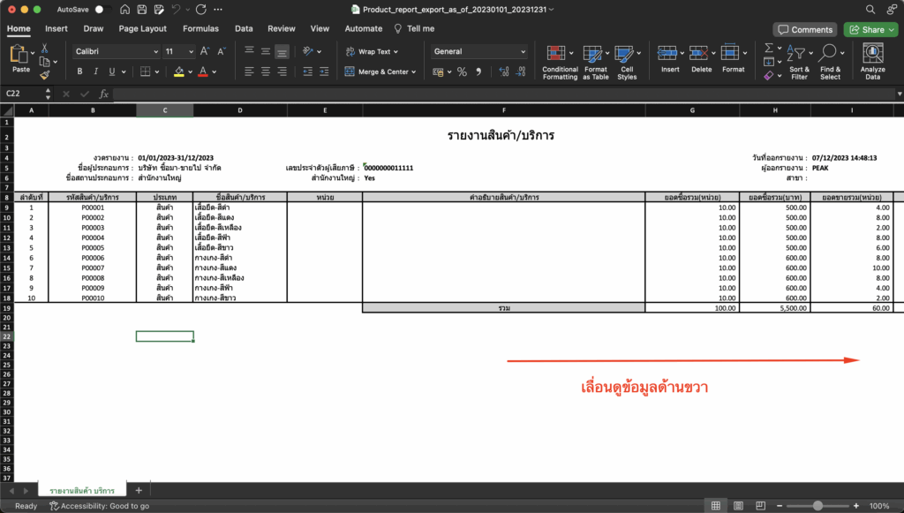Open the Calibri font name dropdown
This screenshot has width=904, height=513.
tap(115, 51)
